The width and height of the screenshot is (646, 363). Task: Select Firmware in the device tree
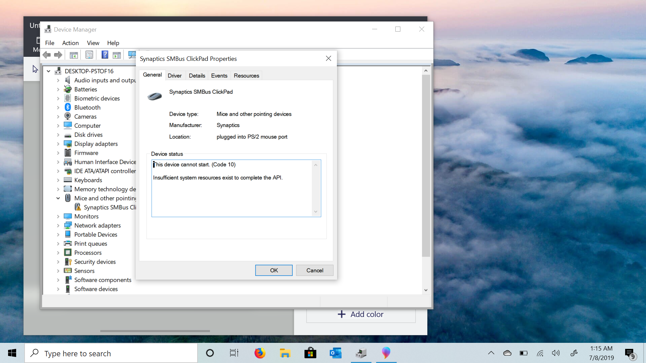click(86, 153)
